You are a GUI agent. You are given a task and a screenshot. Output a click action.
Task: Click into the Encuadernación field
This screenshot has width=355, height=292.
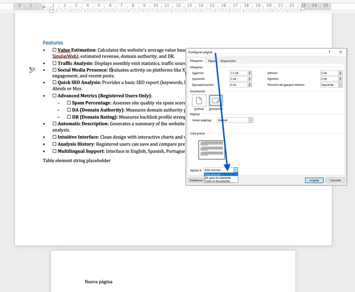pyautogui.click(x=238, y=85)
